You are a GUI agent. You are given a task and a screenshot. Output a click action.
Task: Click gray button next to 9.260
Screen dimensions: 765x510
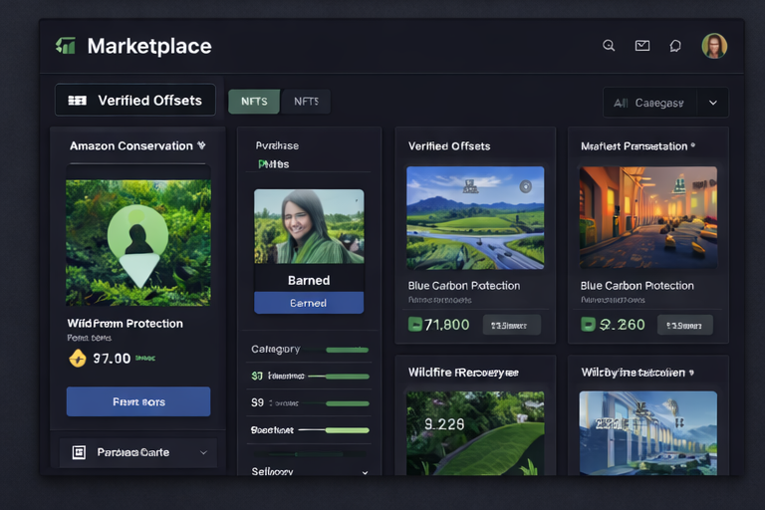click(x=685, y=325)
